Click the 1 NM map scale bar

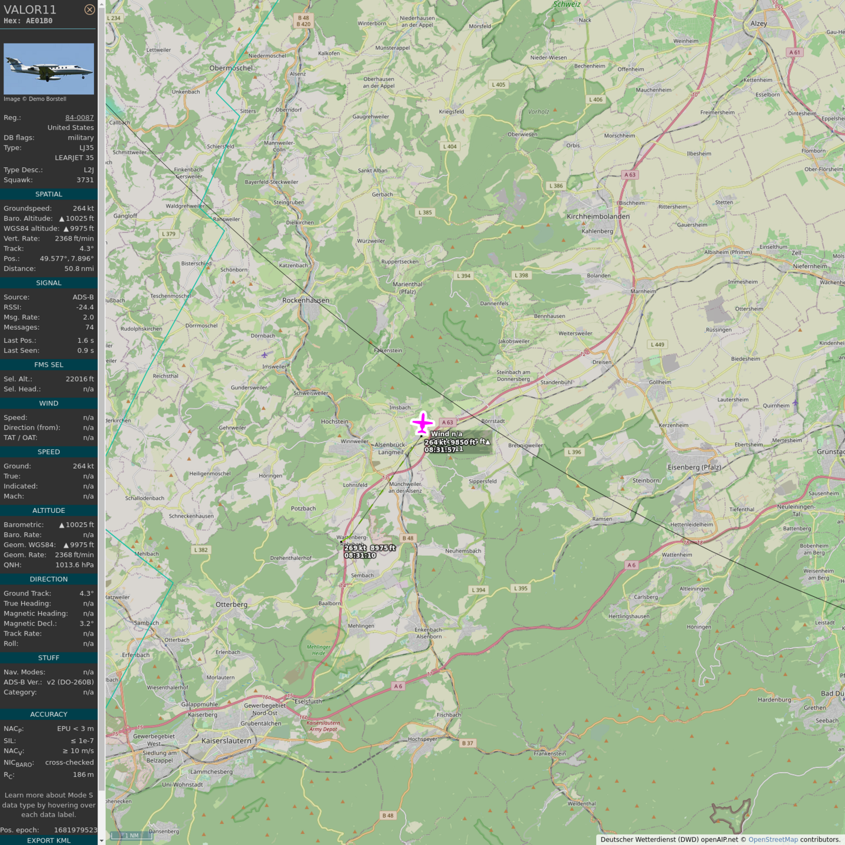pos(131,835)
